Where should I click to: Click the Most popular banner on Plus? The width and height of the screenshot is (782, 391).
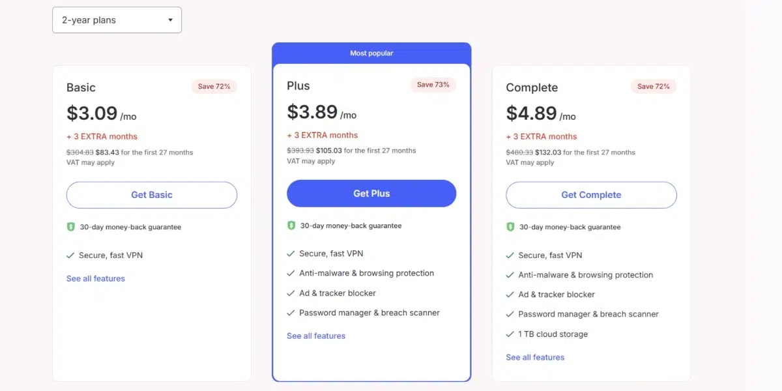(371, 53)
